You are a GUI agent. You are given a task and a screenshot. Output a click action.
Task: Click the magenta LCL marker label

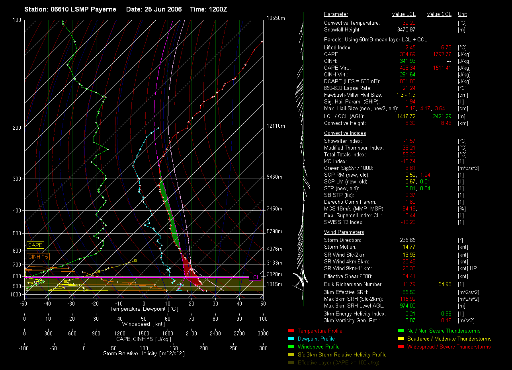[x=255, y=277]
